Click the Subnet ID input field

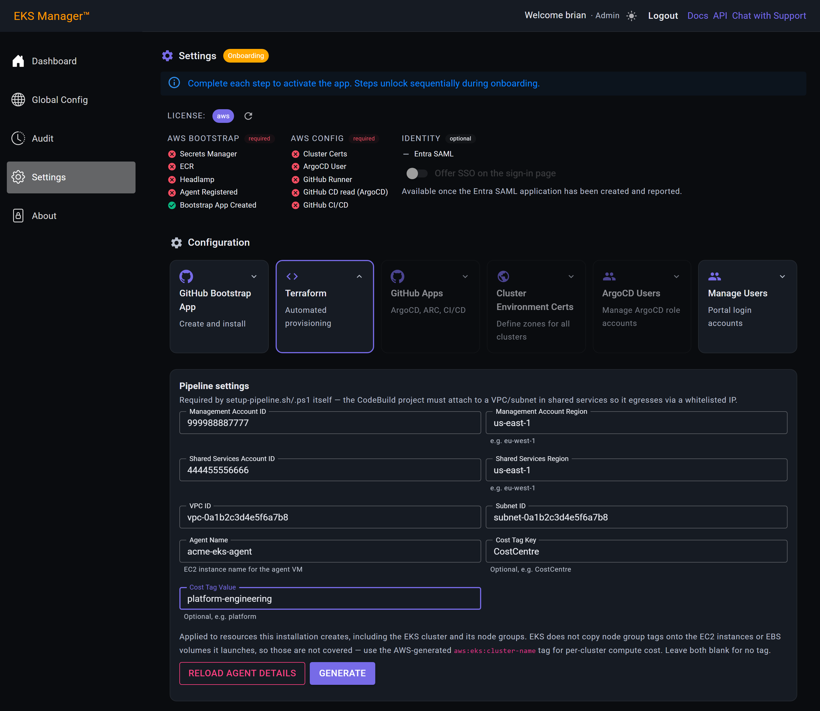(636, 517)
